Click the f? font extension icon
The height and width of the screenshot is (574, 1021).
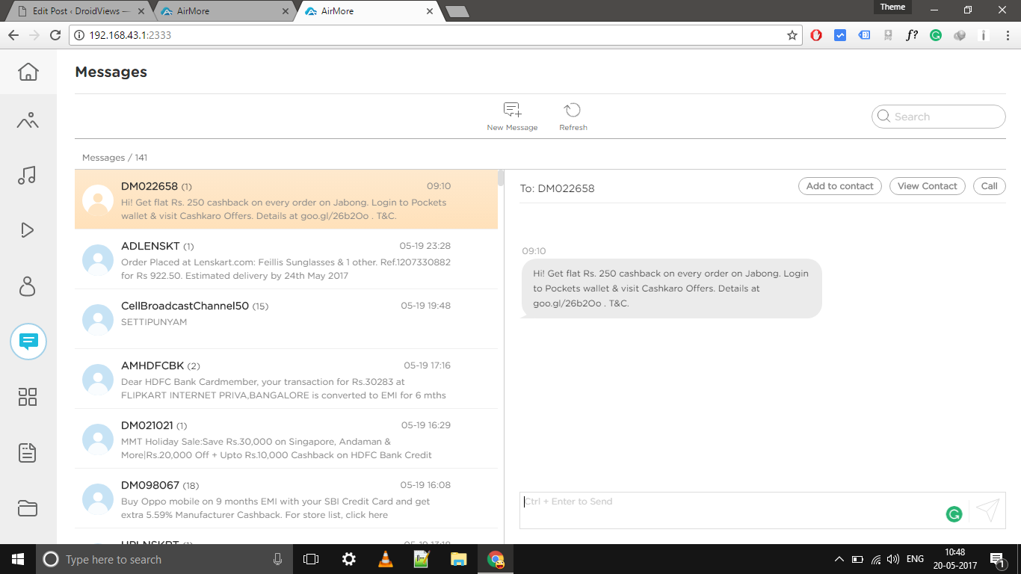(x=912, y=35)
